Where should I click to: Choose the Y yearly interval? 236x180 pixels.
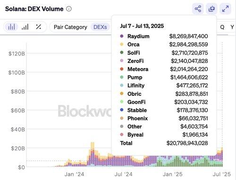point(232,27)
